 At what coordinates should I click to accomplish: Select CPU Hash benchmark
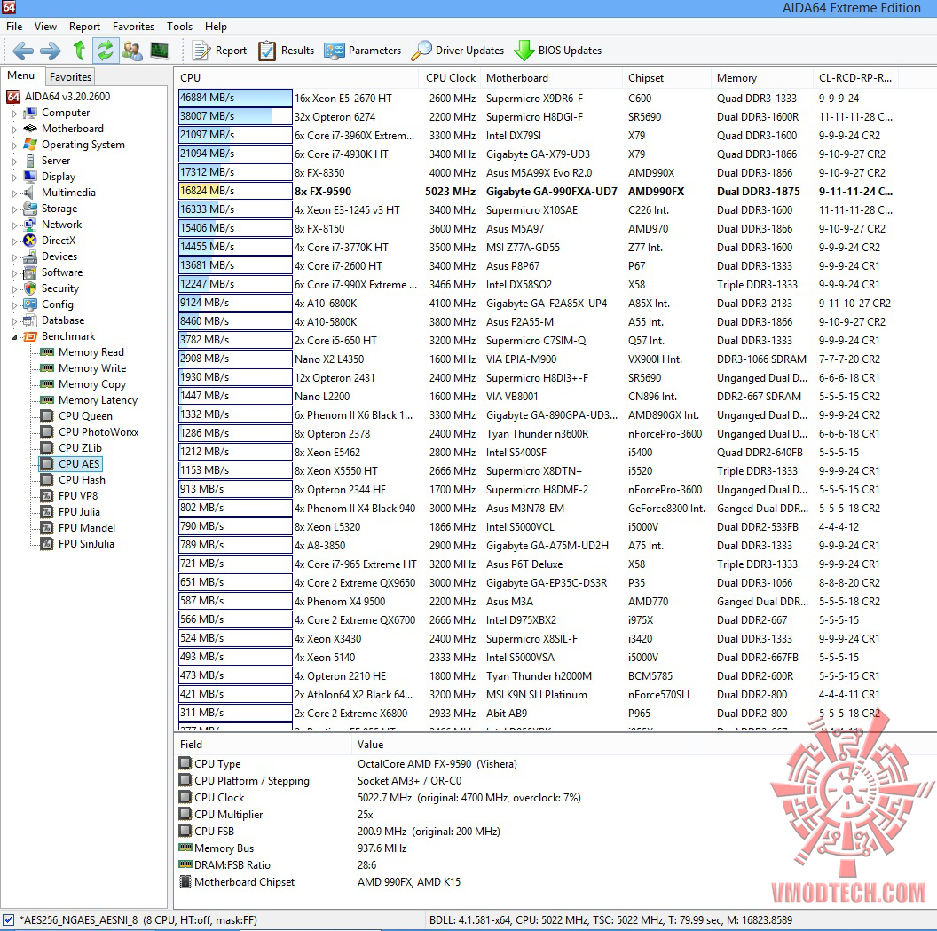pos(73,480)
